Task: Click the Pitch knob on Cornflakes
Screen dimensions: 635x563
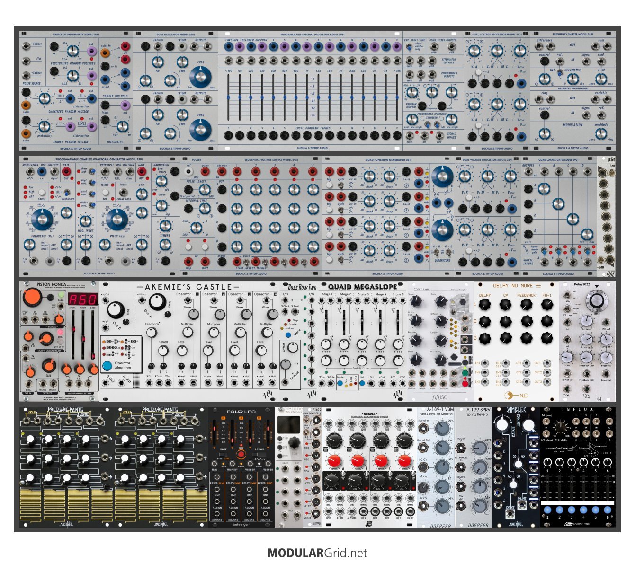Action: point(440,302)
